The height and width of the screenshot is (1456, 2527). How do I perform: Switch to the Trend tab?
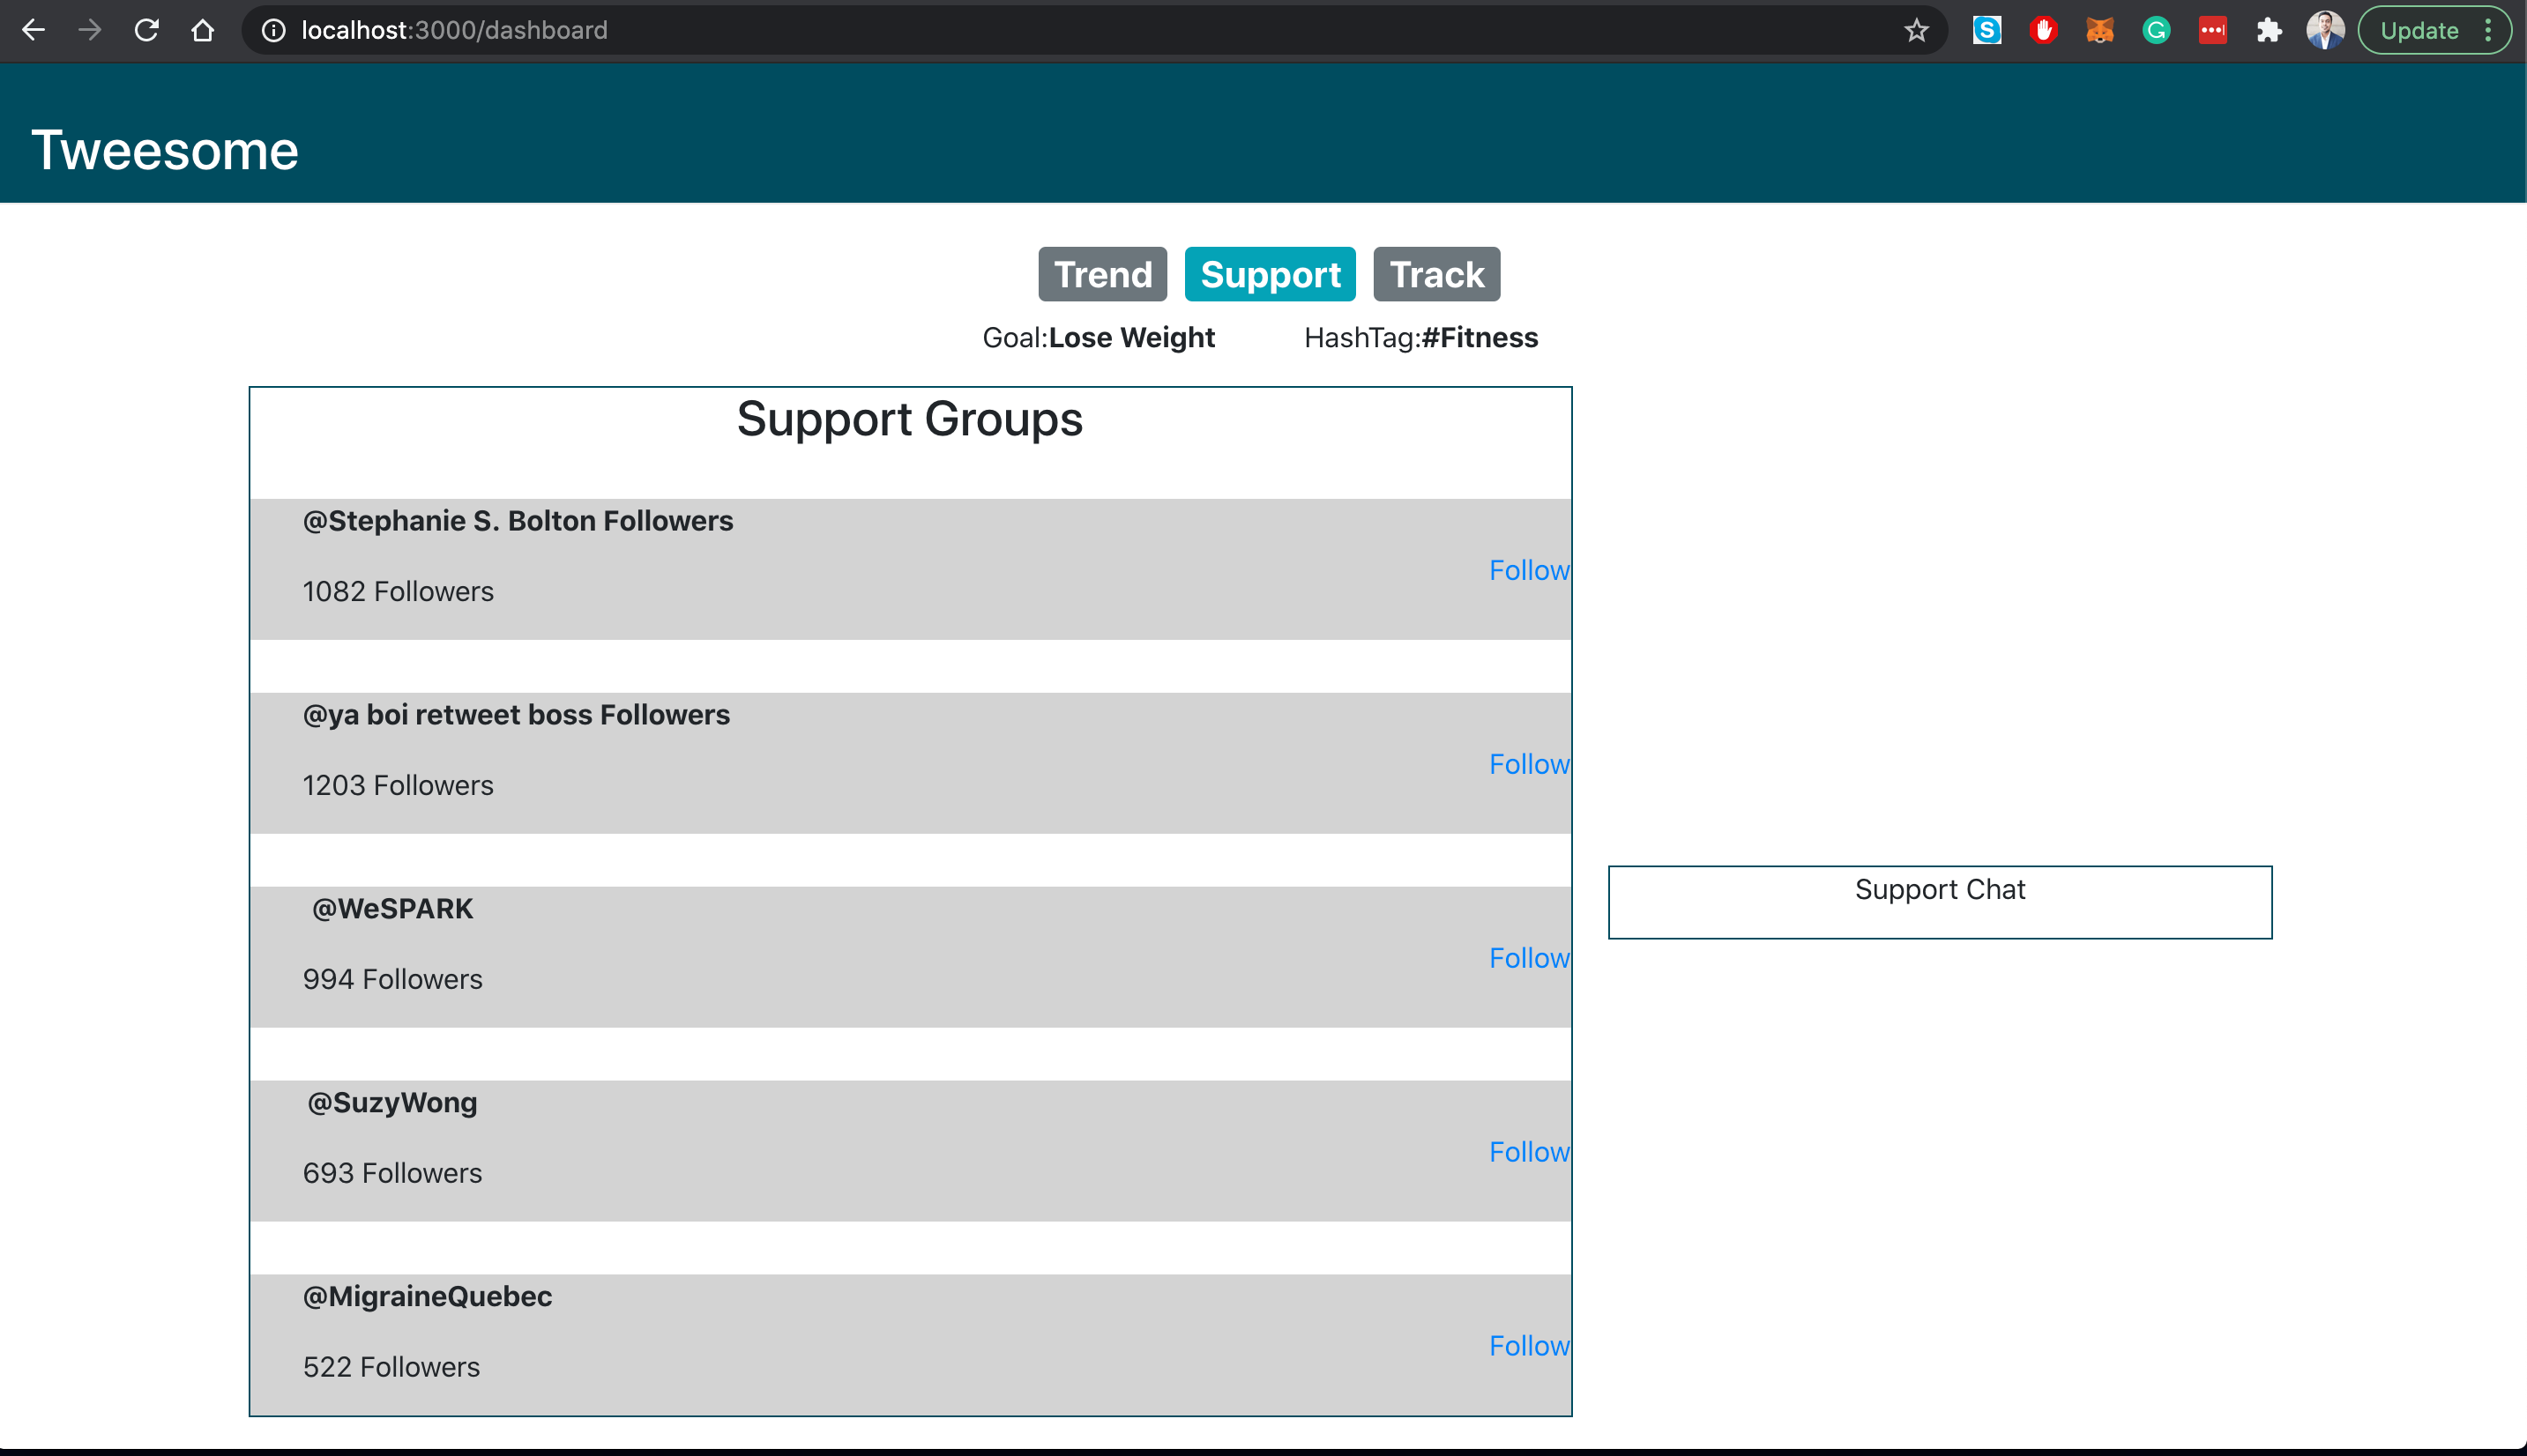1102,274
